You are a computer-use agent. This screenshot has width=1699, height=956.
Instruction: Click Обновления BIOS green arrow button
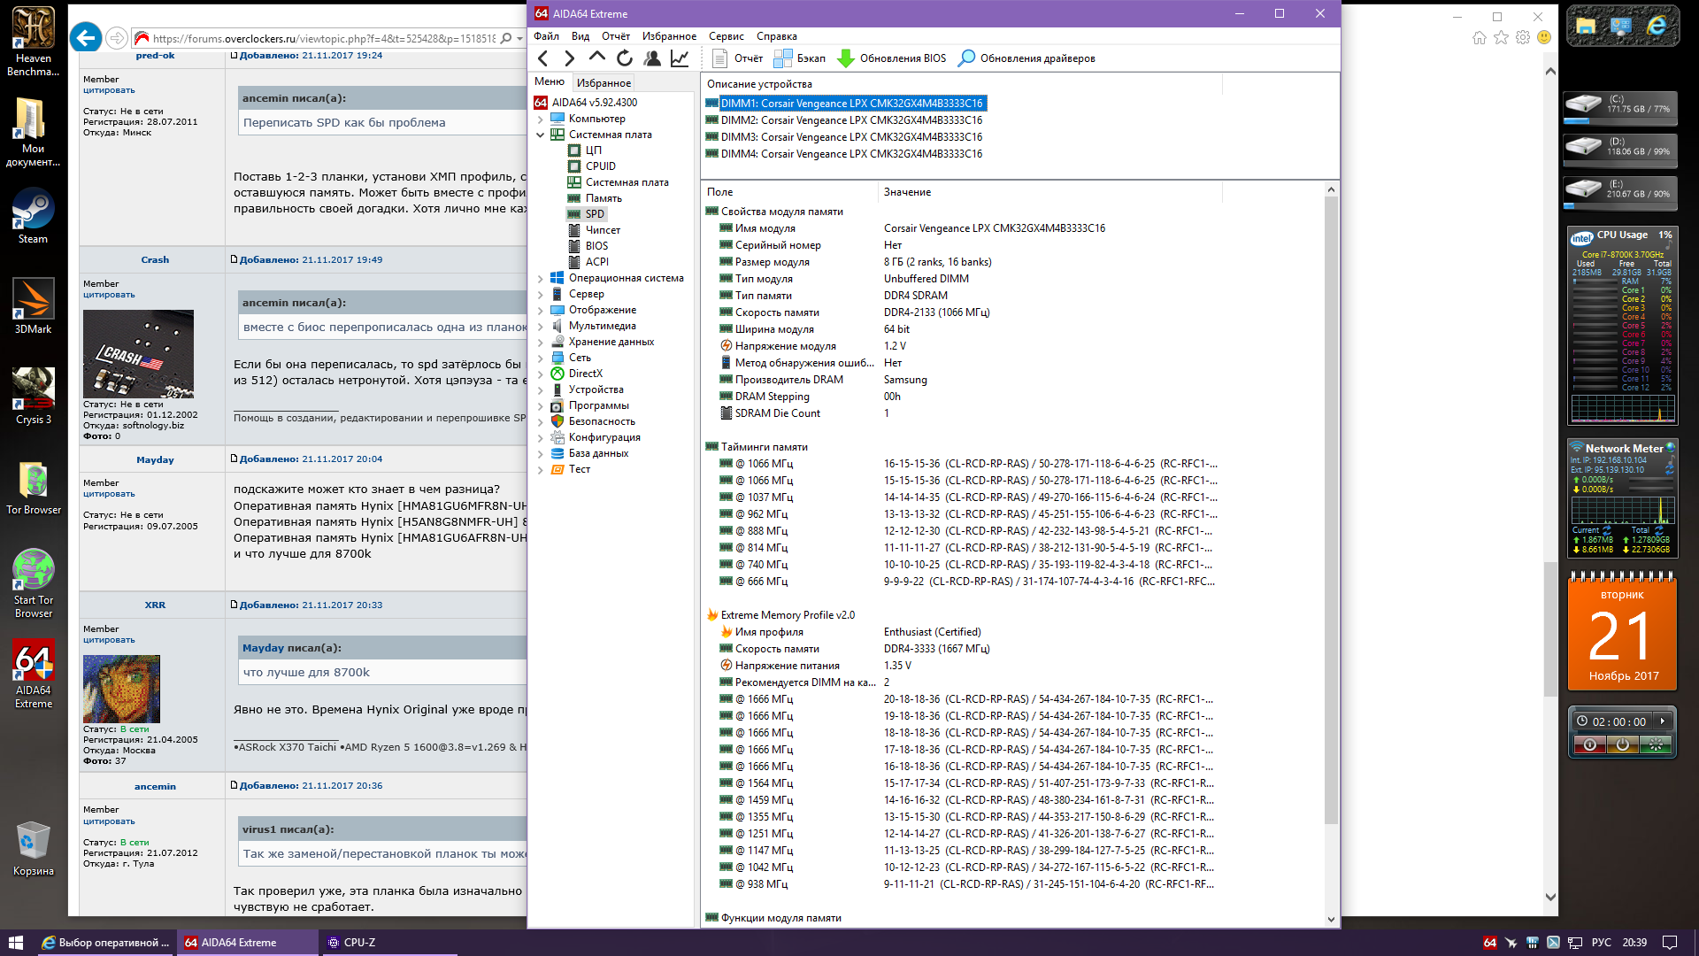point(892,58)
